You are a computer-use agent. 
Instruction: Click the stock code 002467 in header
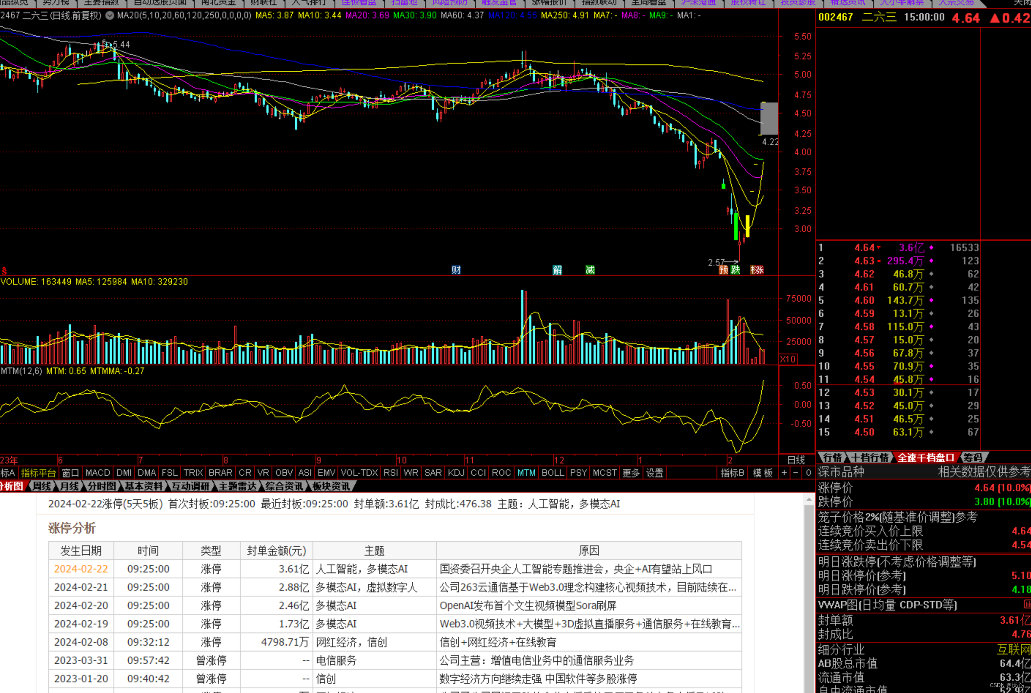click(x=836, y=18)
